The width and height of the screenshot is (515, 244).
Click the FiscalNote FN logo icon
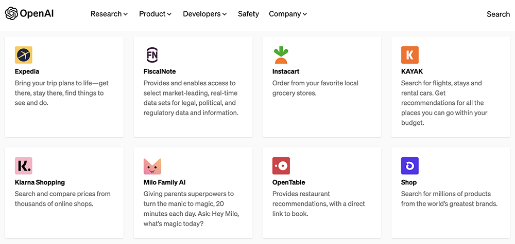[152, 55]
